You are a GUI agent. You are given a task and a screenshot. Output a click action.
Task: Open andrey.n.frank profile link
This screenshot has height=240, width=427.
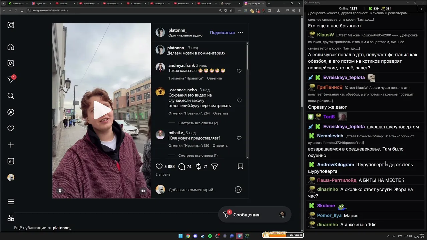(x=181, y=65)
